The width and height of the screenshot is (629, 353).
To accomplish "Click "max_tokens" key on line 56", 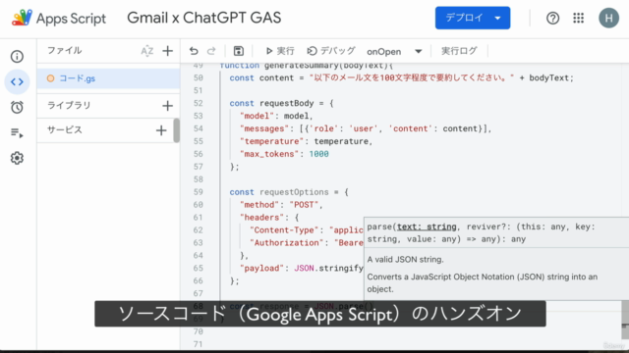I will click(x=269, y=154).
